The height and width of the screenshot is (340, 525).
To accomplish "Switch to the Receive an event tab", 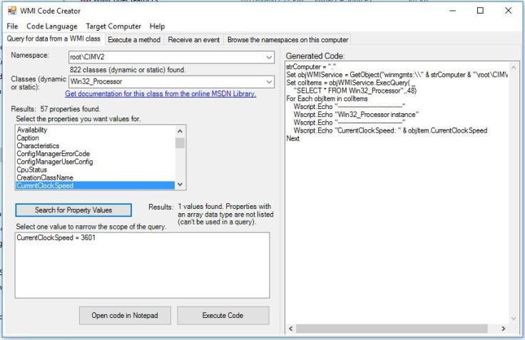I will point(194,40).
